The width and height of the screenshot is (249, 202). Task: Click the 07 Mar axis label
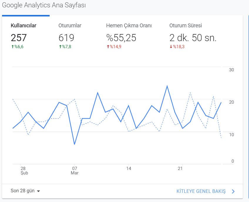click(75, 171)
